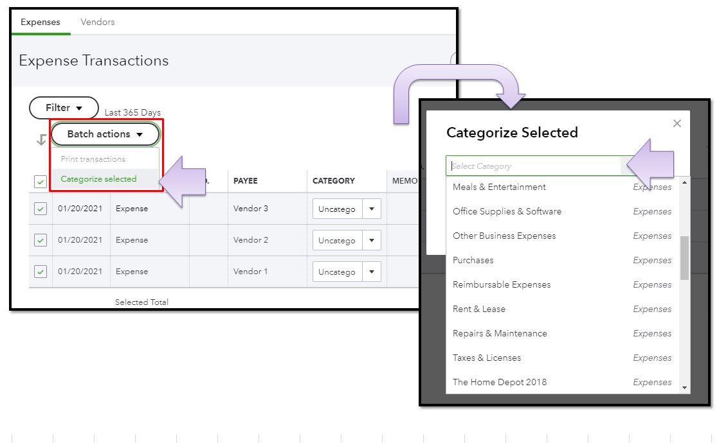Open the Filter dropdown

pyautogui.click(x=63, y=108)
